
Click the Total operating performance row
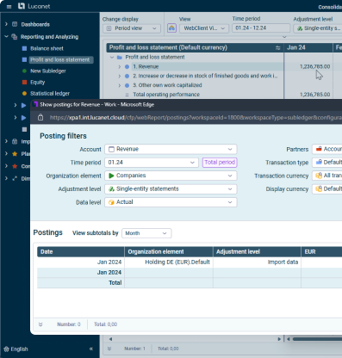pos(166,95)
